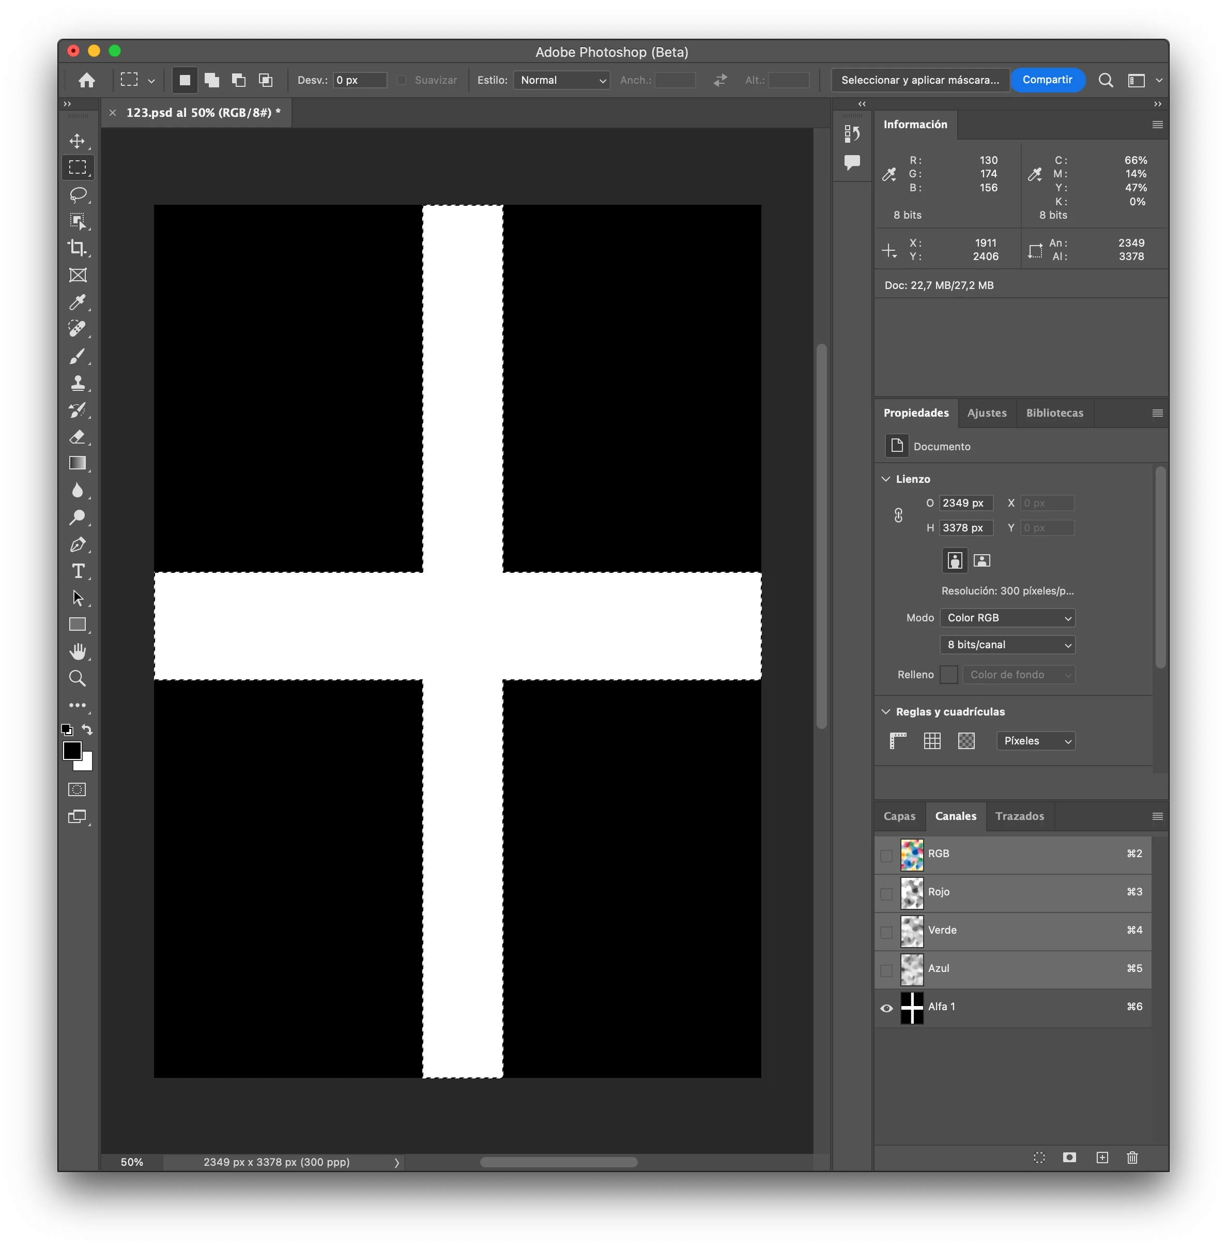1227x1248 pixels.
Task: Click the foreground color swatch
Action: coord(72,750)
